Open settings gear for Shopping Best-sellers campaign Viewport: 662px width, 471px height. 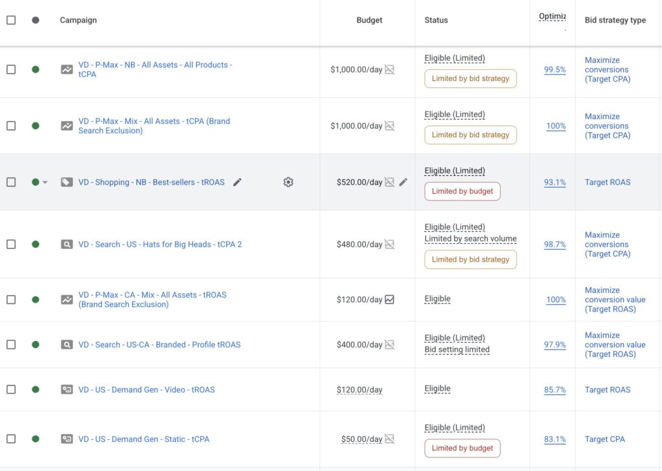(x=288, y=182)
